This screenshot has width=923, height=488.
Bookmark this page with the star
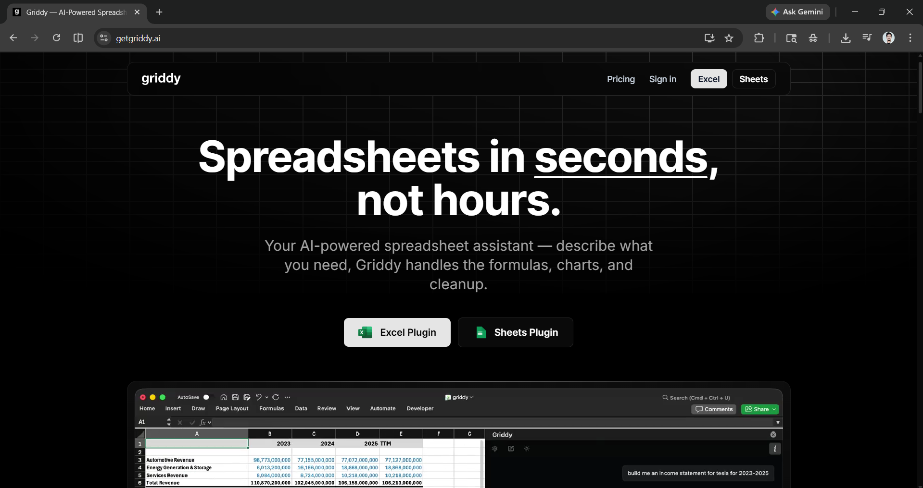729,38
